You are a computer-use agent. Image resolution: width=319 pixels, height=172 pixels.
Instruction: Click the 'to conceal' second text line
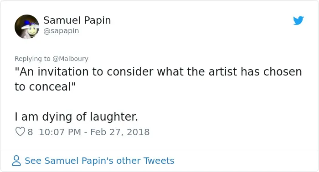[45, 87]
